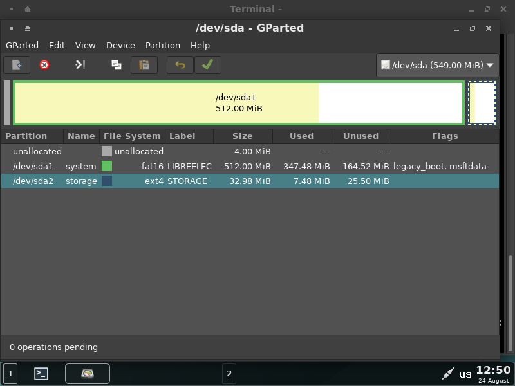Click the Paste partition clipboard icon

click(x=144, y=65)
